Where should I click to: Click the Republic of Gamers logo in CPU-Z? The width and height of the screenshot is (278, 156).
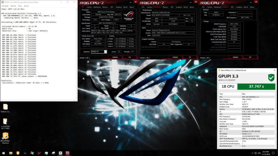point(129,16)
